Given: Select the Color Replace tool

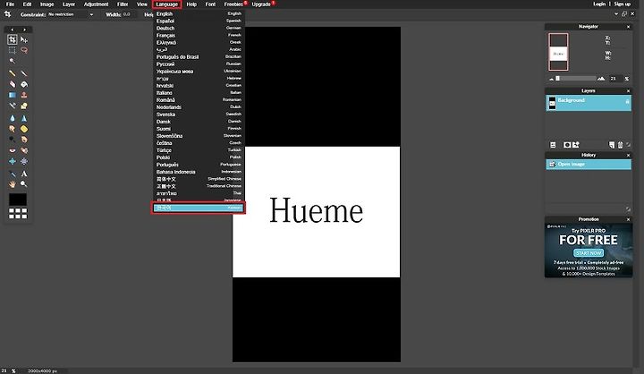Looking at the screenshot, I should (12, 106).
